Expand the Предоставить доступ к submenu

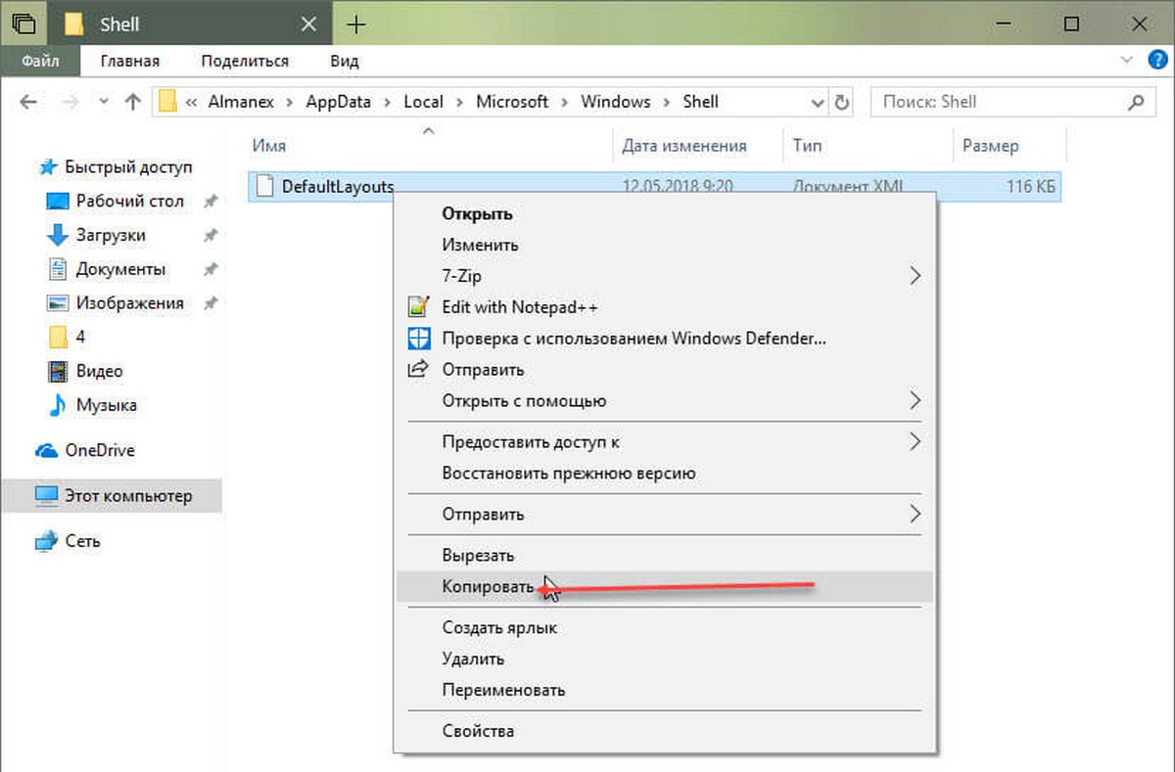click(x=665, y=442)
